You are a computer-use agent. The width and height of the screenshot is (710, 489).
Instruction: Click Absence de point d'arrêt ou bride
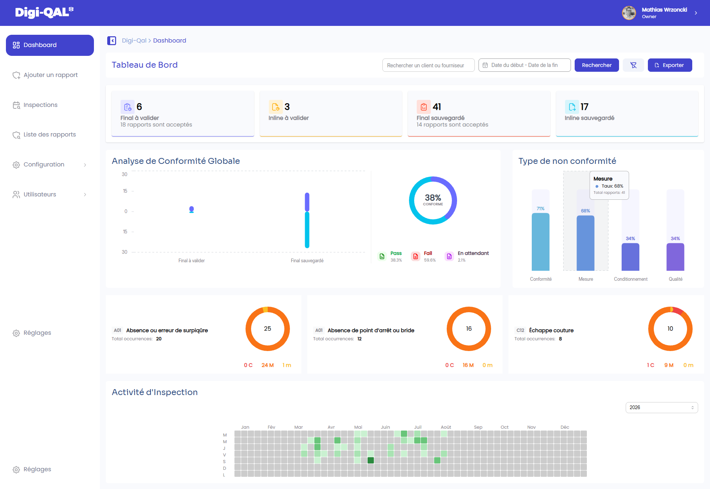click(x=371, y=330)
